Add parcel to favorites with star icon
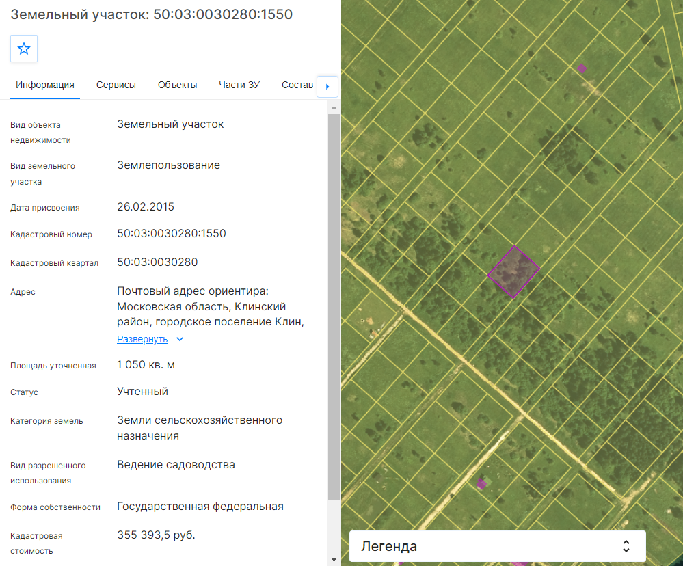The height and width of the screenshot is (566, 683). point(24,49)
